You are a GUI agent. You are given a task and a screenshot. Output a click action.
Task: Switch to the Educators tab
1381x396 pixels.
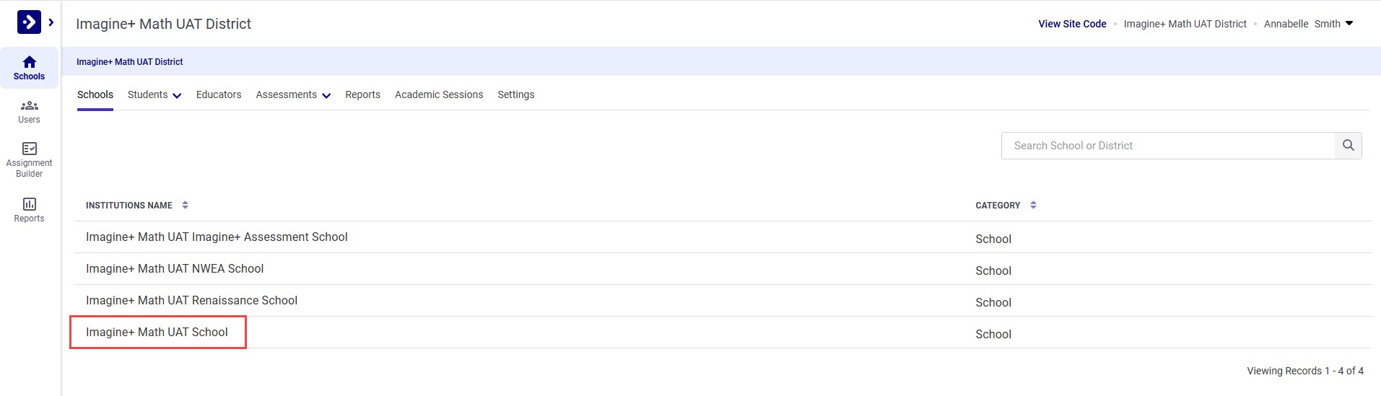tap(219, 95)
